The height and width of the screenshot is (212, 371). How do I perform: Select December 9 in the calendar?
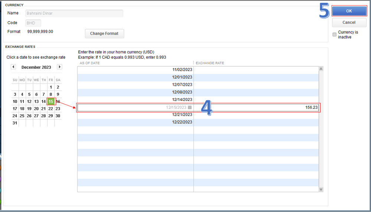[x=58, y=94]
